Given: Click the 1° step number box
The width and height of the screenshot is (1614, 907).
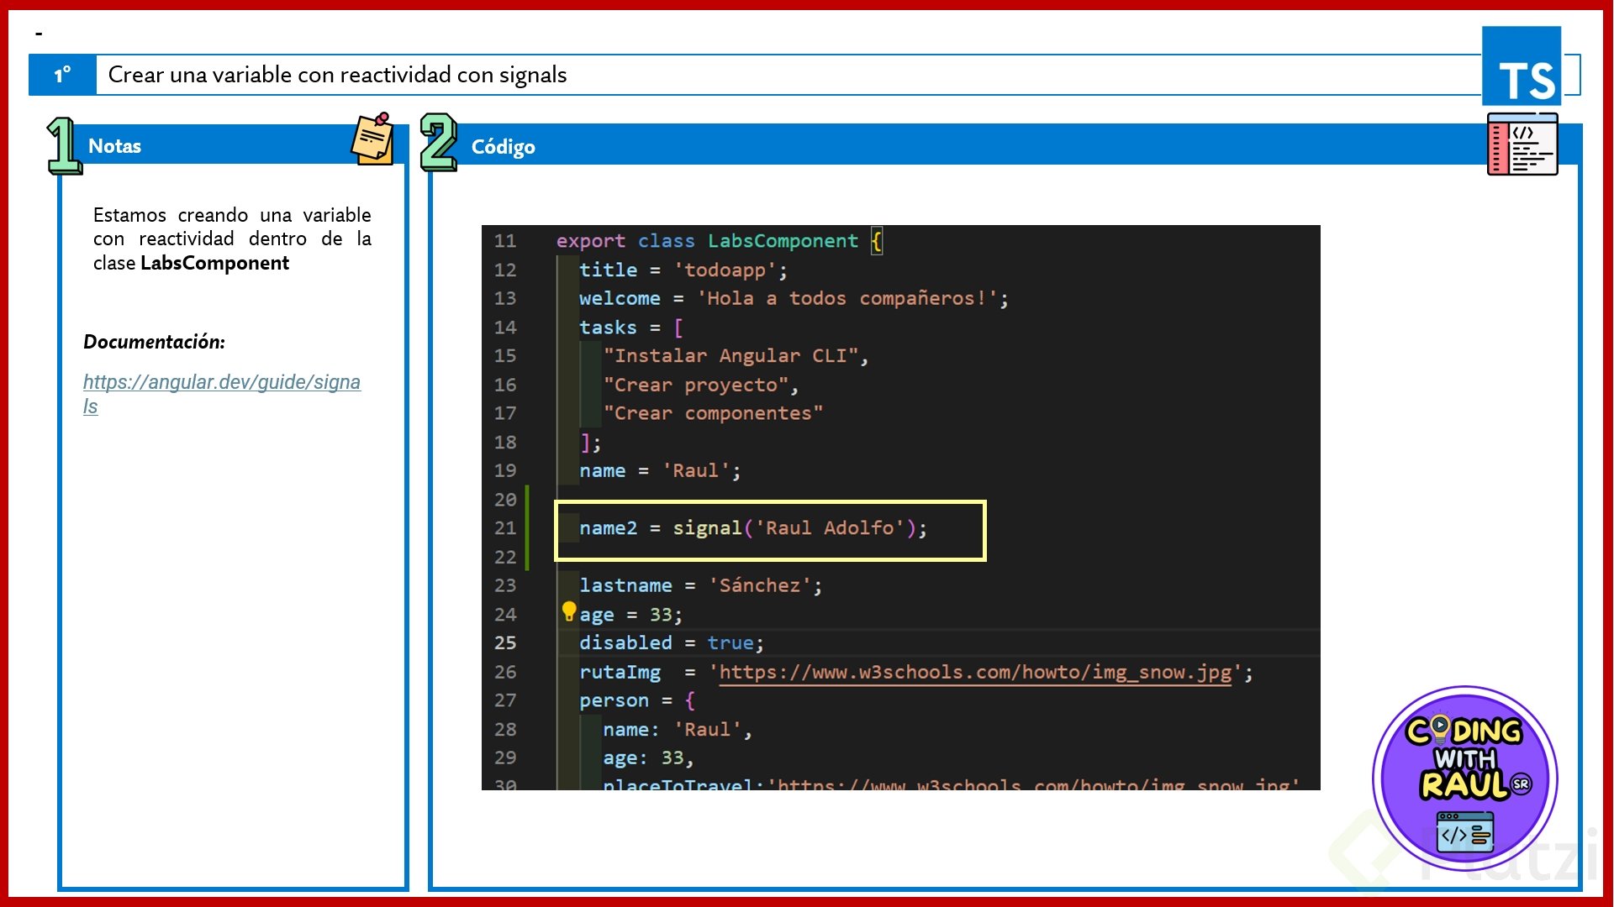Looking at the screenshot, I should [x=62, y=75].
